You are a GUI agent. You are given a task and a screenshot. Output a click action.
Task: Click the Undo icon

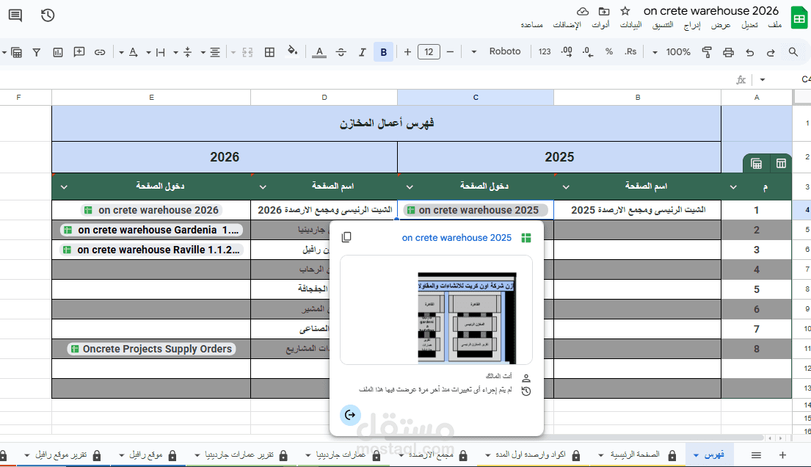click(748, 51)
